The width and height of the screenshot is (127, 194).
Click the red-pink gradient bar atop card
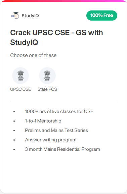(64, 1)
